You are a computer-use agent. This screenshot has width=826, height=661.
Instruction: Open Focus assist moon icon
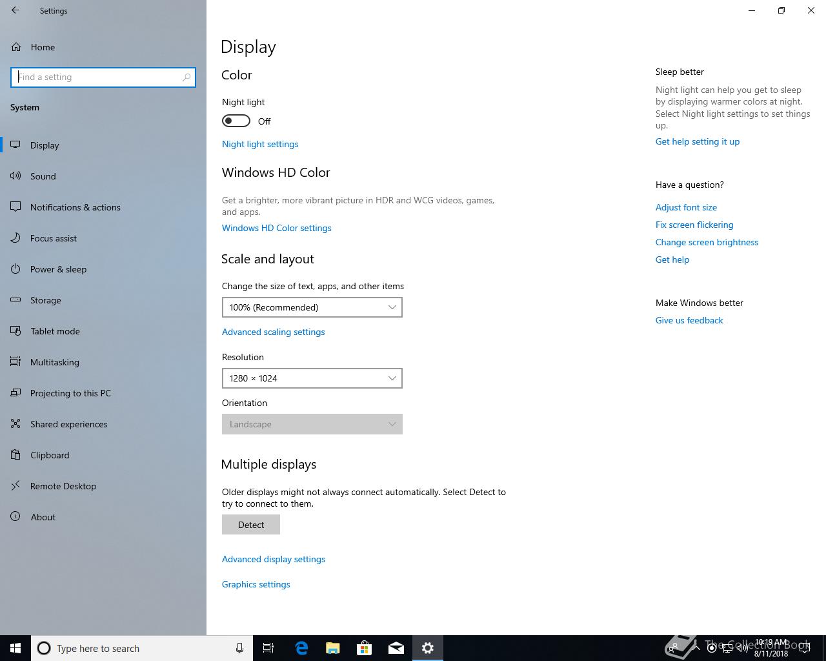click(x=15, y=238)
